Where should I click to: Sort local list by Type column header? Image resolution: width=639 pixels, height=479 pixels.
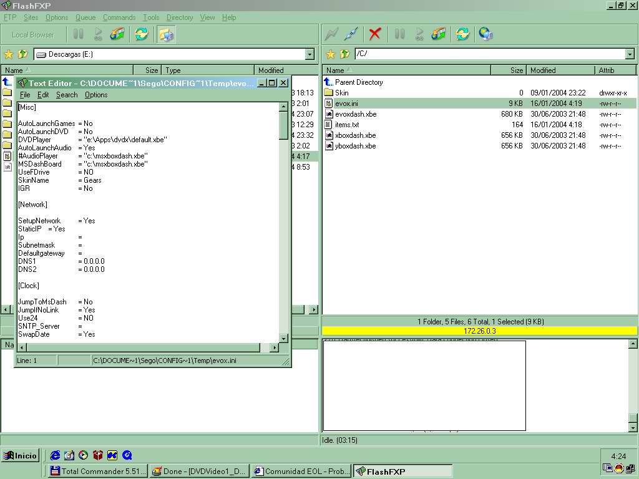(208, 70)
